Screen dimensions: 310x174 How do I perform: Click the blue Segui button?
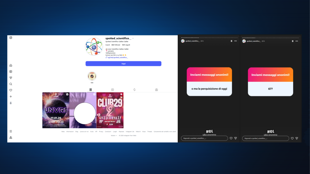coord(124,64)
